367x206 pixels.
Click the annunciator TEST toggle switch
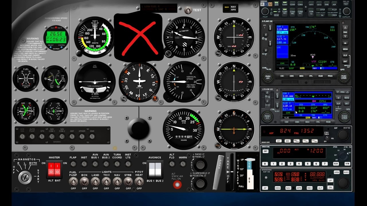point(188,11)
